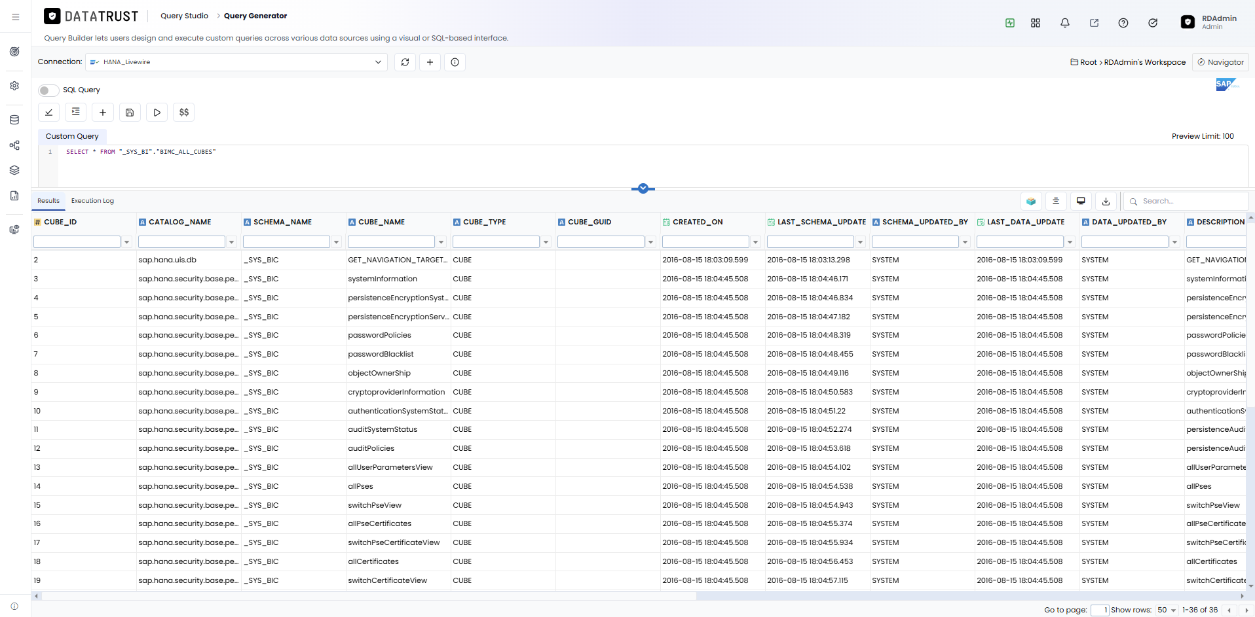Click the horizontal scrollbar of results table
This screenshot has height=617, width=1255.
pyautogui.click(x=369, y=596)
